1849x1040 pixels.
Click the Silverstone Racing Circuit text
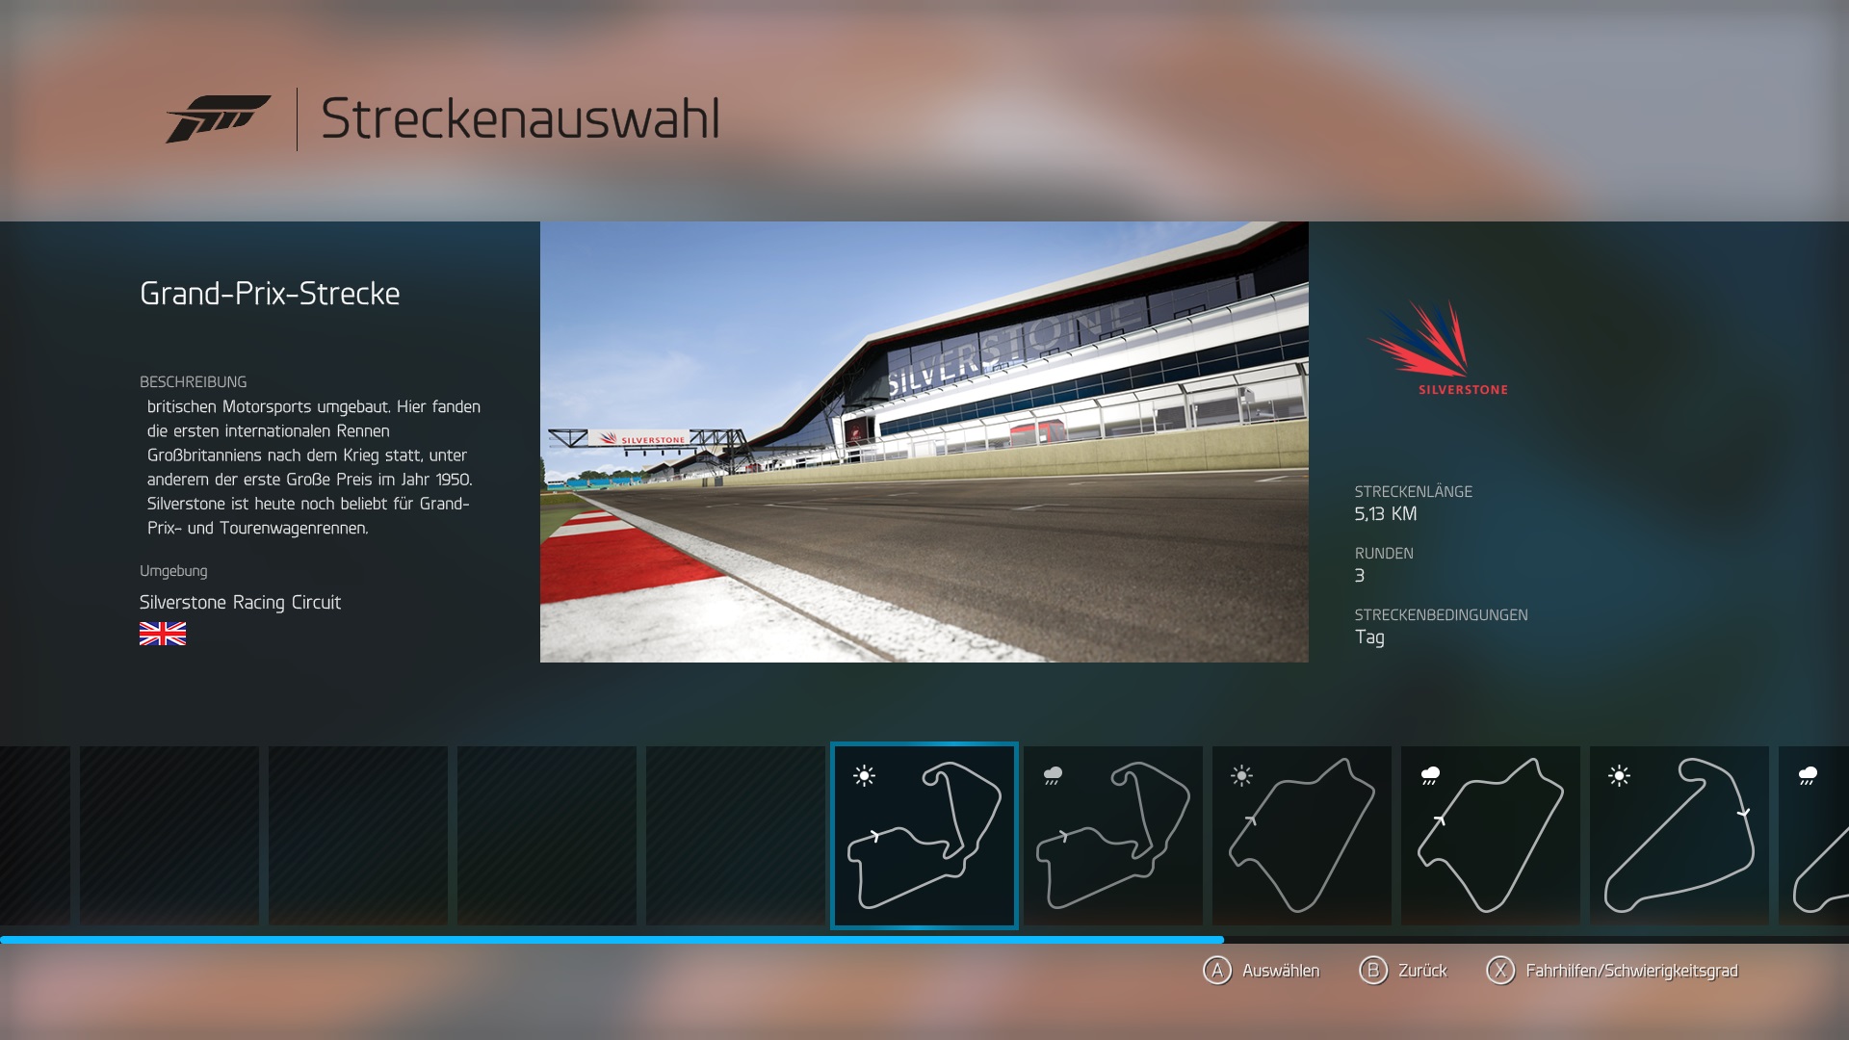(x=240, y=603)
